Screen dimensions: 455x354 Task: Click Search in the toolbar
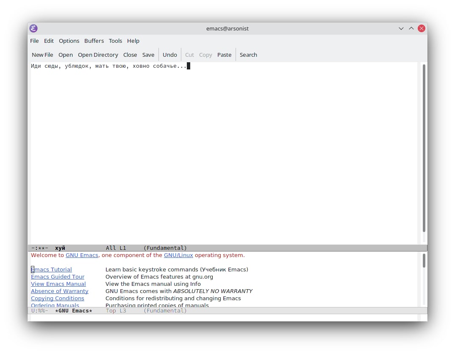(248, 55)
